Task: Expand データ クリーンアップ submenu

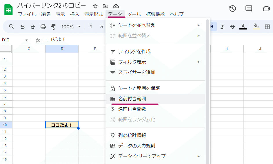Action: pos(155,156)
